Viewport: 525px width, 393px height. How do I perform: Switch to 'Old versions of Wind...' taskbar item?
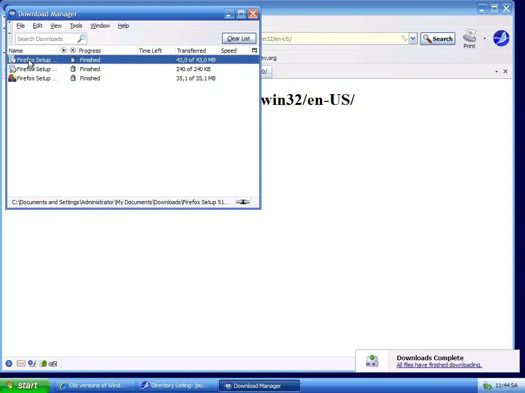(95, 386)
